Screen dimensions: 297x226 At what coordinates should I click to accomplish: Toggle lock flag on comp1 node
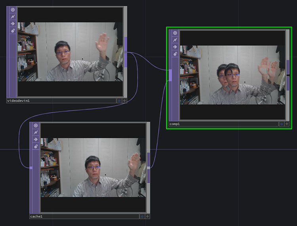coord(175,54)
